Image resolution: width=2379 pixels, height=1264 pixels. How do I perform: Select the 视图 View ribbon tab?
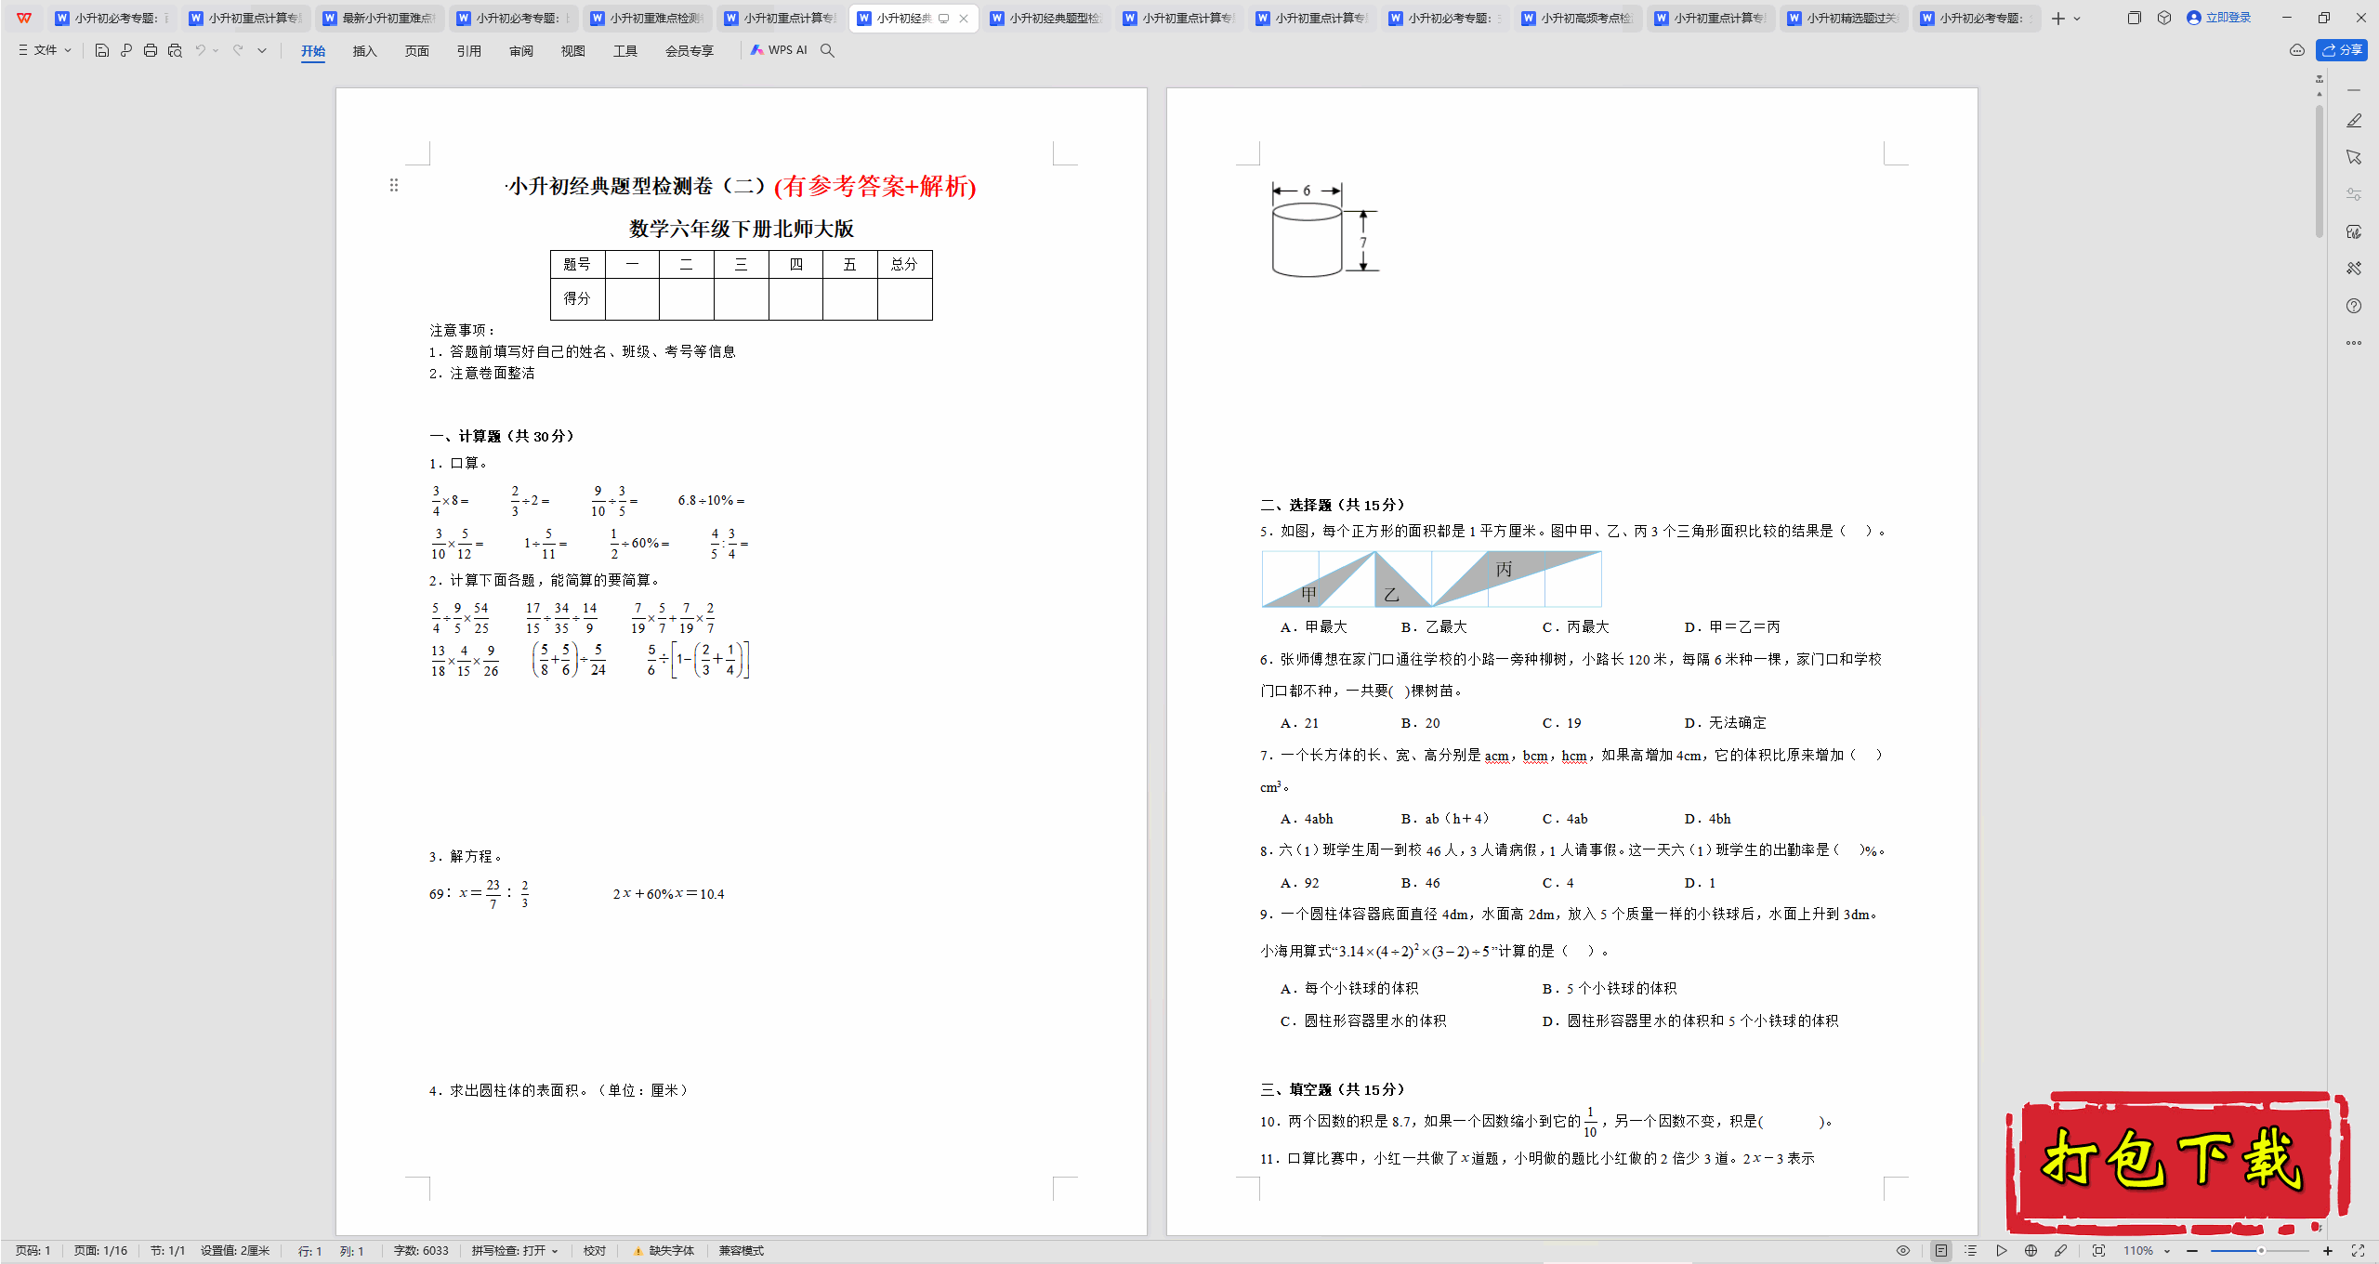(x=573, y=50)
